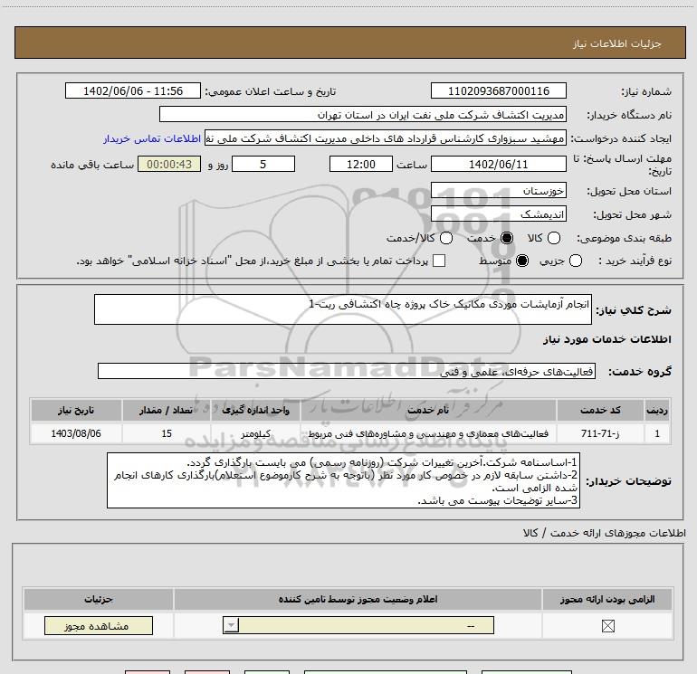
Task: Click the deadline time field 12:00
Action: pos(361,164)
